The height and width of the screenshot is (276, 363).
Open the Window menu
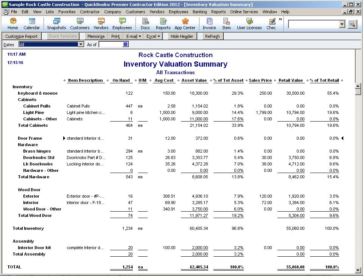pyautogui.click(x=270, y=12)
